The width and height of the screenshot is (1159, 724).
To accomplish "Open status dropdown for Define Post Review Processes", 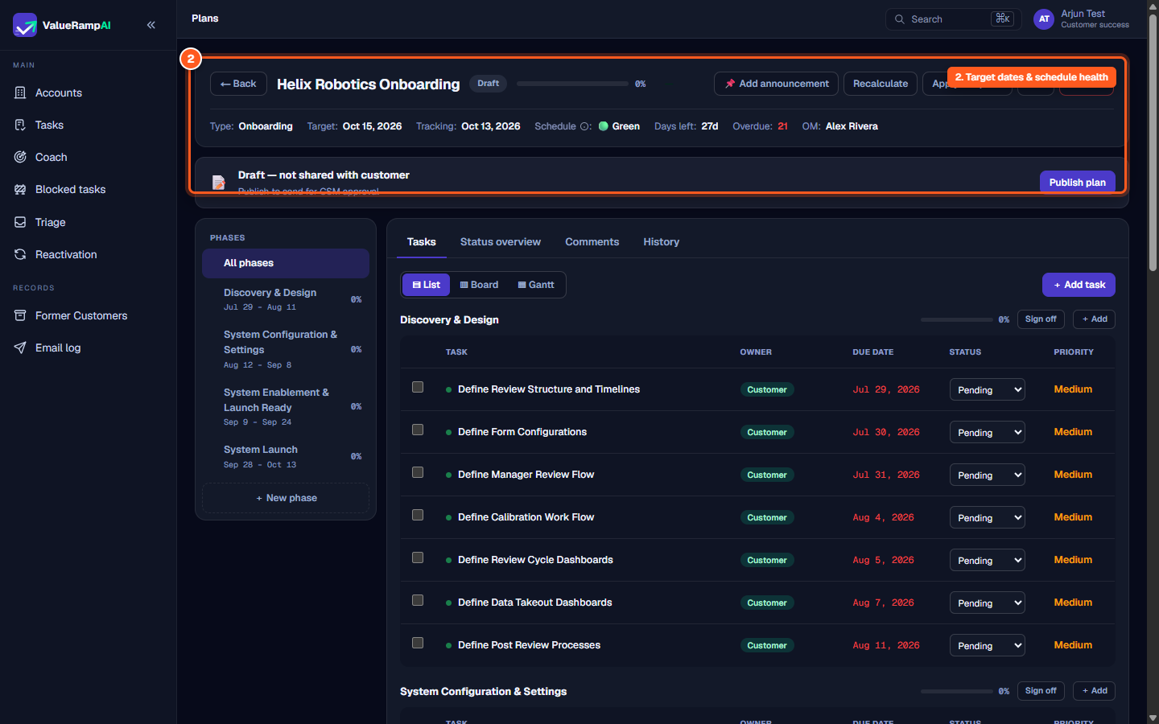I will (x=987, y=646).
